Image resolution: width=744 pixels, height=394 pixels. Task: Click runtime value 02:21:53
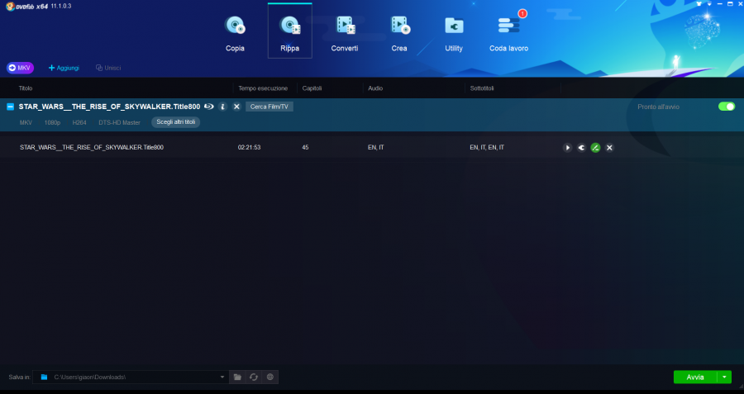tap(249, 148)
